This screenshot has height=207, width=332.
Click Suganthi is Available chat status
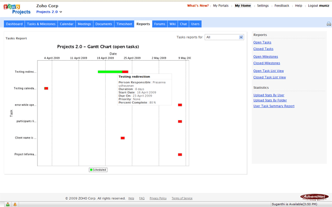click(x=294, y=204)
